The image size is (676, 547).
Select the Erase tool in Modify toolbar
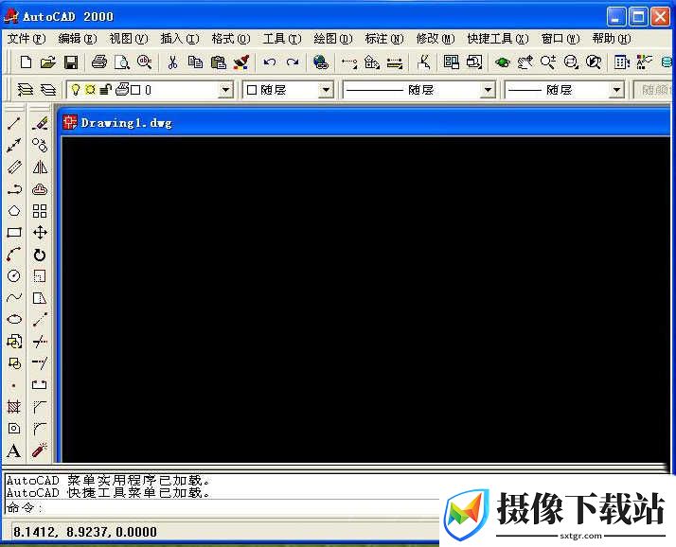[x=40, y=123]
